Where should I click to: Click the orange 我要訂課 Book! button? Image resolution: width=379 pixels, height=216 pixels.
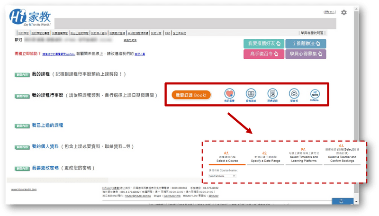(x=191, y=95)
